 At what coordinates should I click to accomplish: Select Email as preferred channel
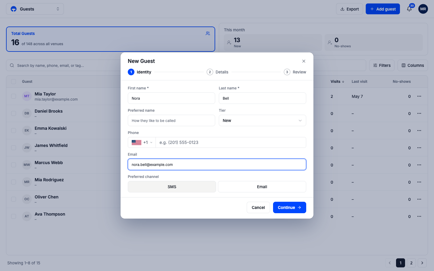[262, 187]
